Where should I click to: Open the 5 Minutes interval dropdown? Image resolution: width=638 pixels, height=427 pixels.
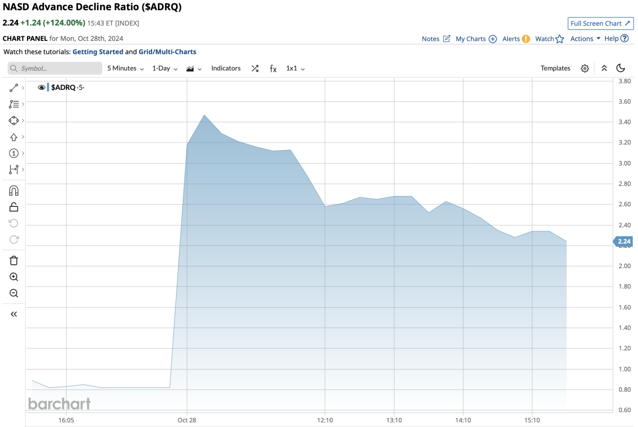(x=125, y=69)
